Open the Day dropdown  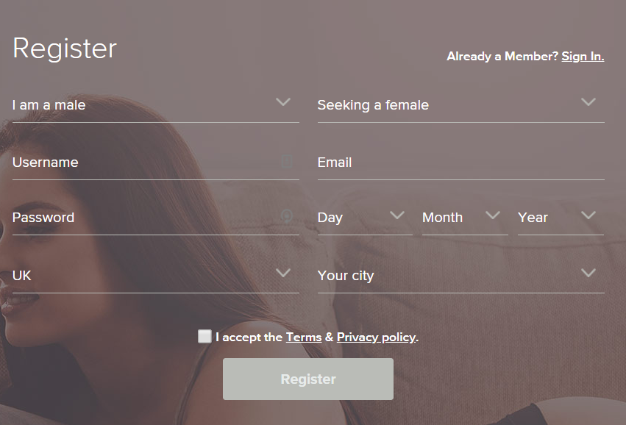pyautogui.click(x=365, y=218)
